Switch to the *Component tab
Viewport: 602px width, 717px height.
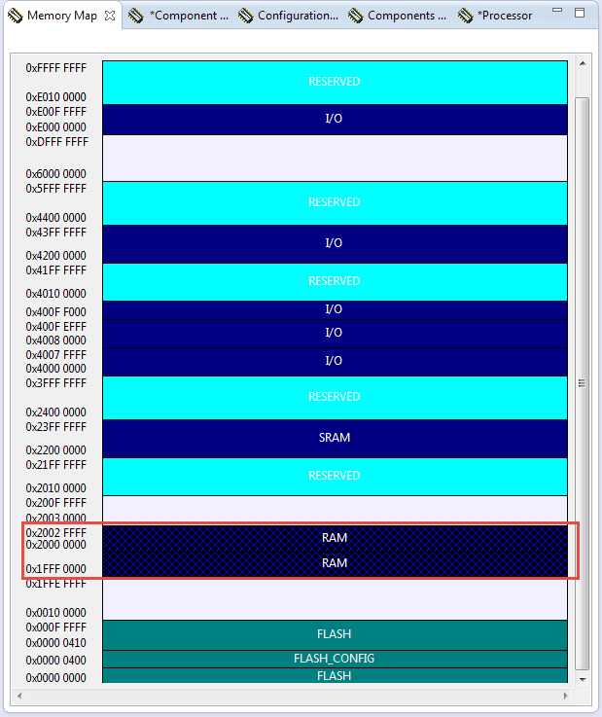click(x=189, y=16)
